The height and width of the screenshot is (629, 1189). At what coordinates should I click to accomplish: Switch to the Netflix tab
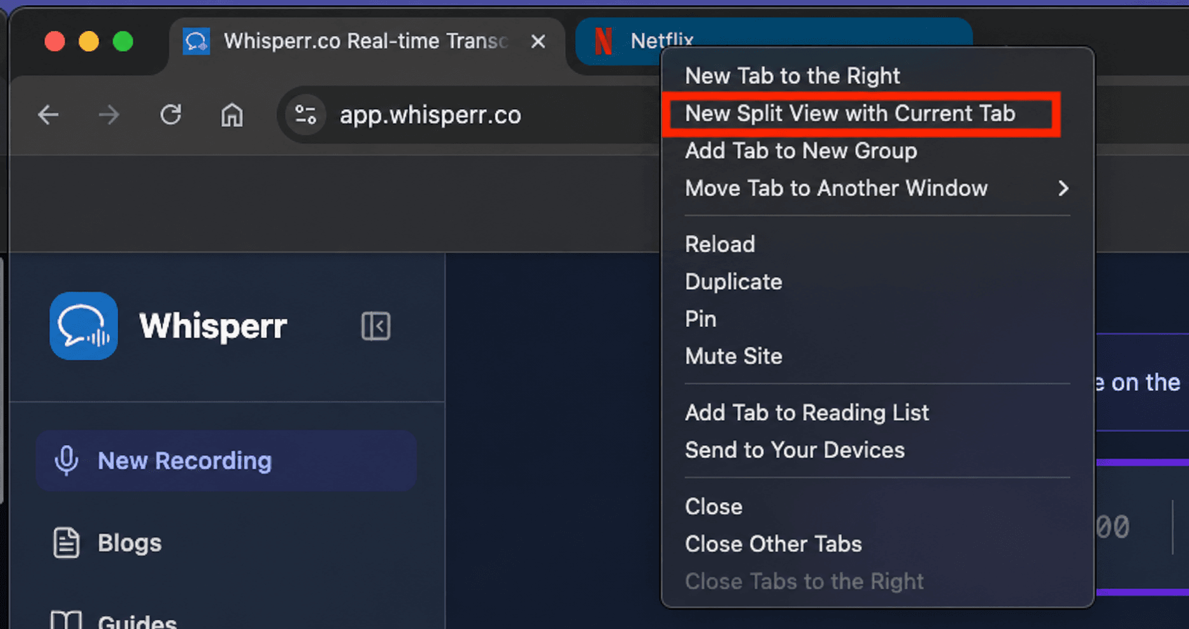coord(772,41)
